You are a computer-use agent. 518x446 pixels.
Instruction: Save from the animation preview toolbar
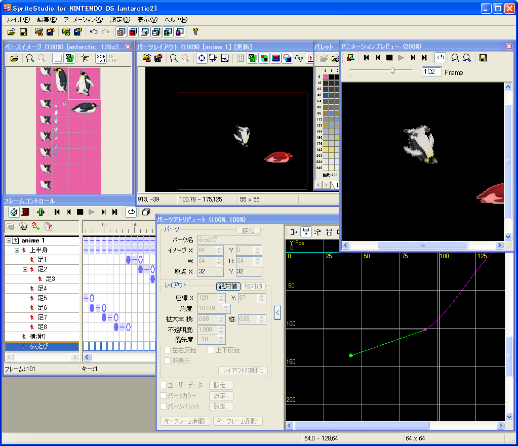pos(483,58)
